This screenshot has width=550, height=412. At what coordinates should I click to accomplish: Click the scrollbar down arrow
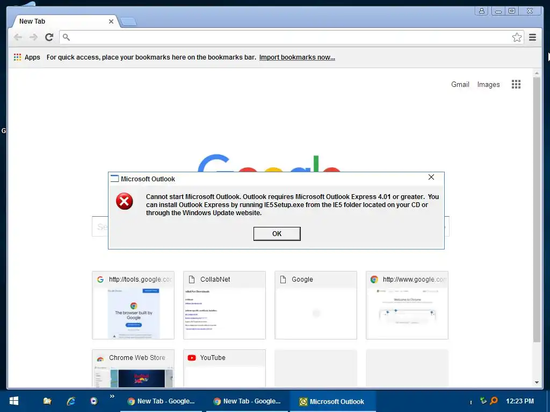tap(537, 382)
